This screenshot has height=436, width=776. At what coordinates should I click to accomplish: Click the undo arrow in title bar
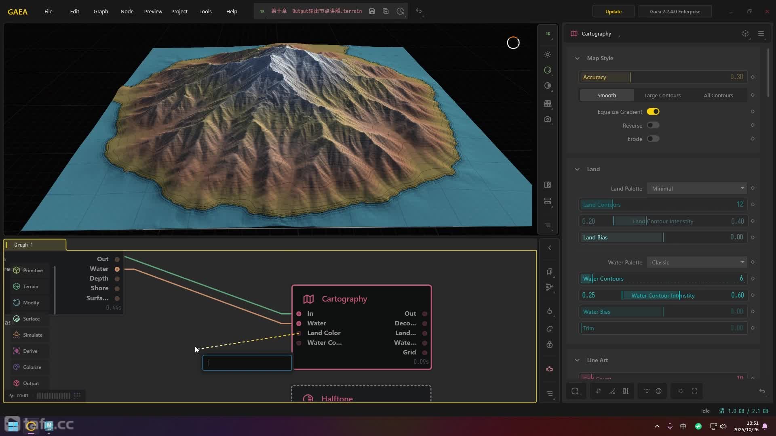pos(419,11)
